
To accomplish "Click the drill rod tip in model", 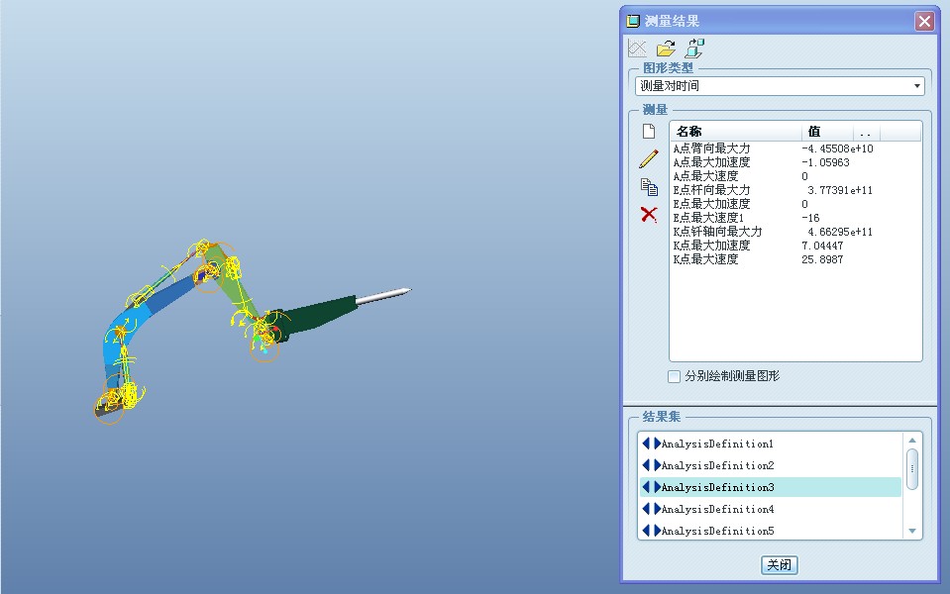I will (408, 291).
